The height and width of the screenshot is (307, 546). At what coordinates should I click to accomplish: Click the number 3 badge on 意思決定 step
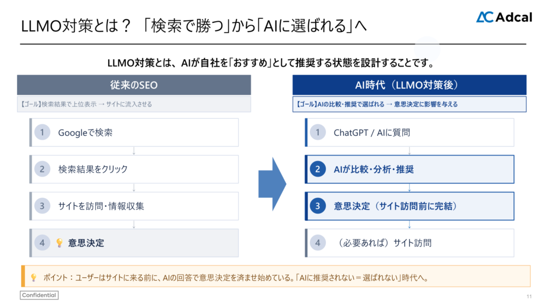coord(319,206)
